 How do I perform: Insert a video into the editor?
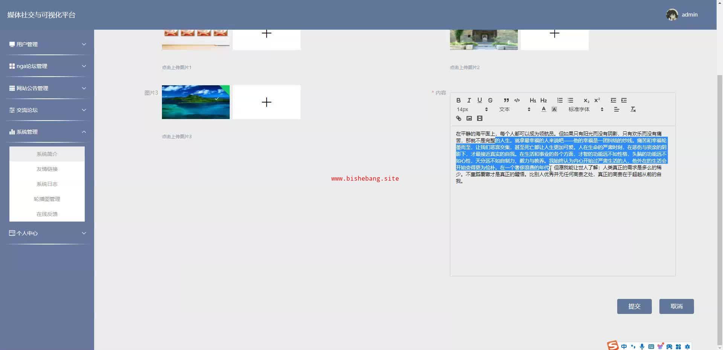click(x=479, y=118)
